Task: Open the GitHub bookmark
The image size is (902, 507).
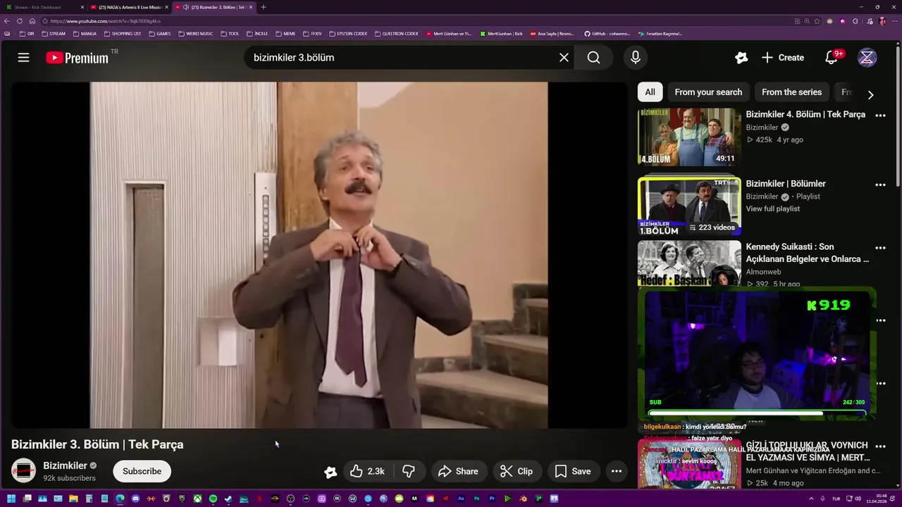Action: 607,33
